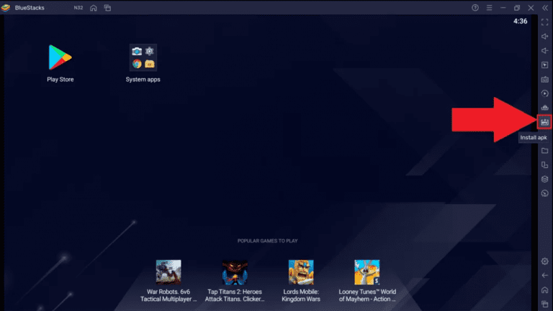Open the multi-instance windows icon in title bar

pyautogui.click(x=107, y=8)
